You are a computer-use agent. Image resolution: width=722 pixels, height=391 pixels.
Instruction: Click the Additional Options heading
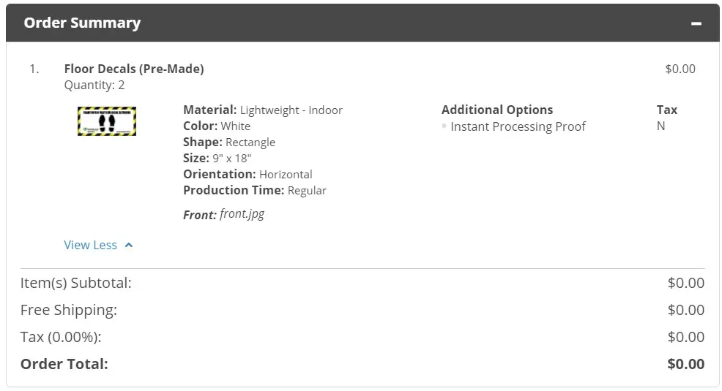click(x=497, y=110)
